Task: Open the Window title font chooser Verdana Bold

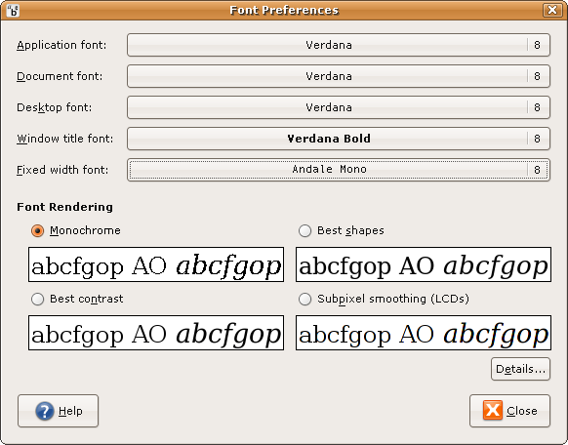Action: pyautogui.click(x=339, y=139)
